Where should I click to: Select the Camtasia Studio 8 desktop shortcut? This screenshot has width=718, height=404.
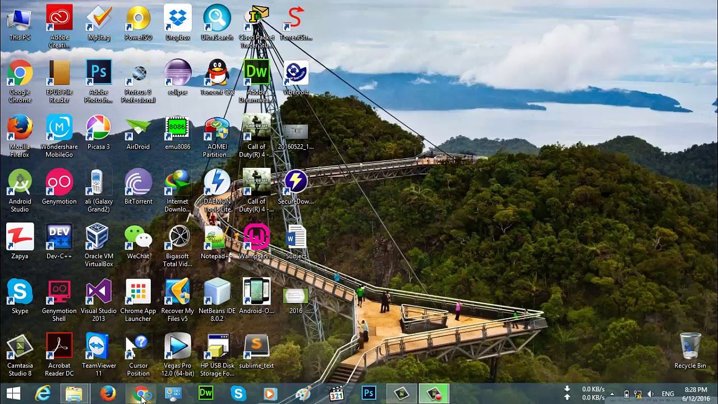coord(20,355)
